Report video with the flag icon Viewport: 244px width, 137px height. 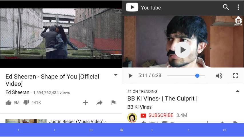pyautogui.click(x=114, y=102)
